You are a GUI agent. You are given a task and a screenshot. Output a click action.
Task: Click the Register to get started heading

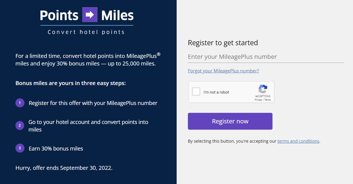pos(223,43)
